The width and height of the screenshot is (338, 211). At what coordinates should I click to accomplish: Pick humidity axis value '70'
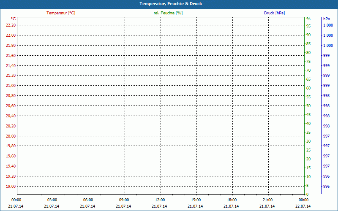click(x=308, y=70)
